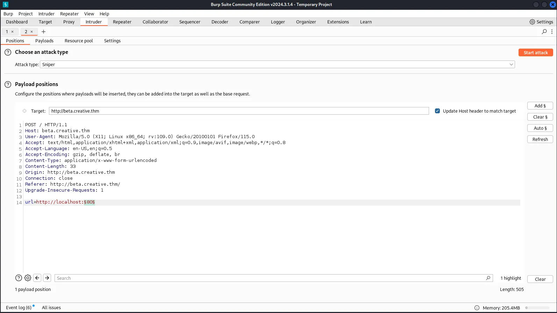This screenshot has width=557, height=313.
Task: Toggle Update Host header to match target
Action: (x=437, y=111)
